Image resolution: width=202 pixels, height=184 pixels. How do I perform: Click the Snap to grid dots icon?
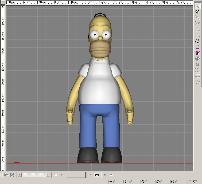pyautogui.click(x=197, y=70)
